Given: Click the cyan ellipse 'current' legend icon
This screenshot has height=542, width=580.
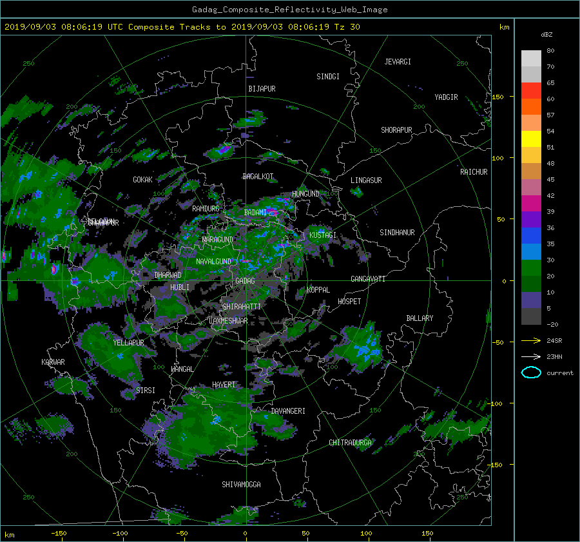Looking at the screenshot, I should click(x=531, y=373).
